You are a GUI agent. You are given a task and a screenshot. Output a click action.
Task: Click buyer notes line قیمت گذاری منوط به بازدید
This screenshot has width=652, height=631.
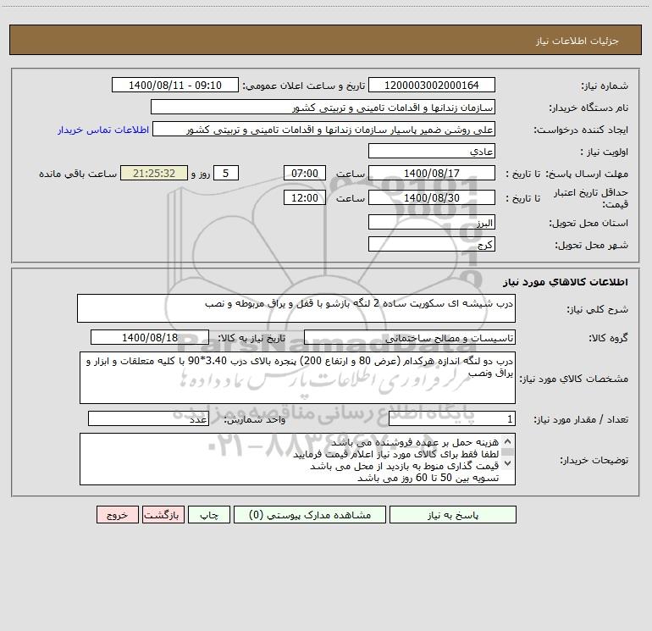[404, 466]
